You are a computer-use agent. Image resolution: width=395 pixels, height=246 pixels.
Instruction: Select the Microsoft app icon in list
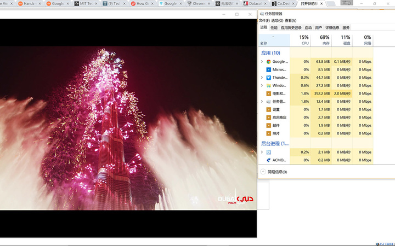(269, 70)
